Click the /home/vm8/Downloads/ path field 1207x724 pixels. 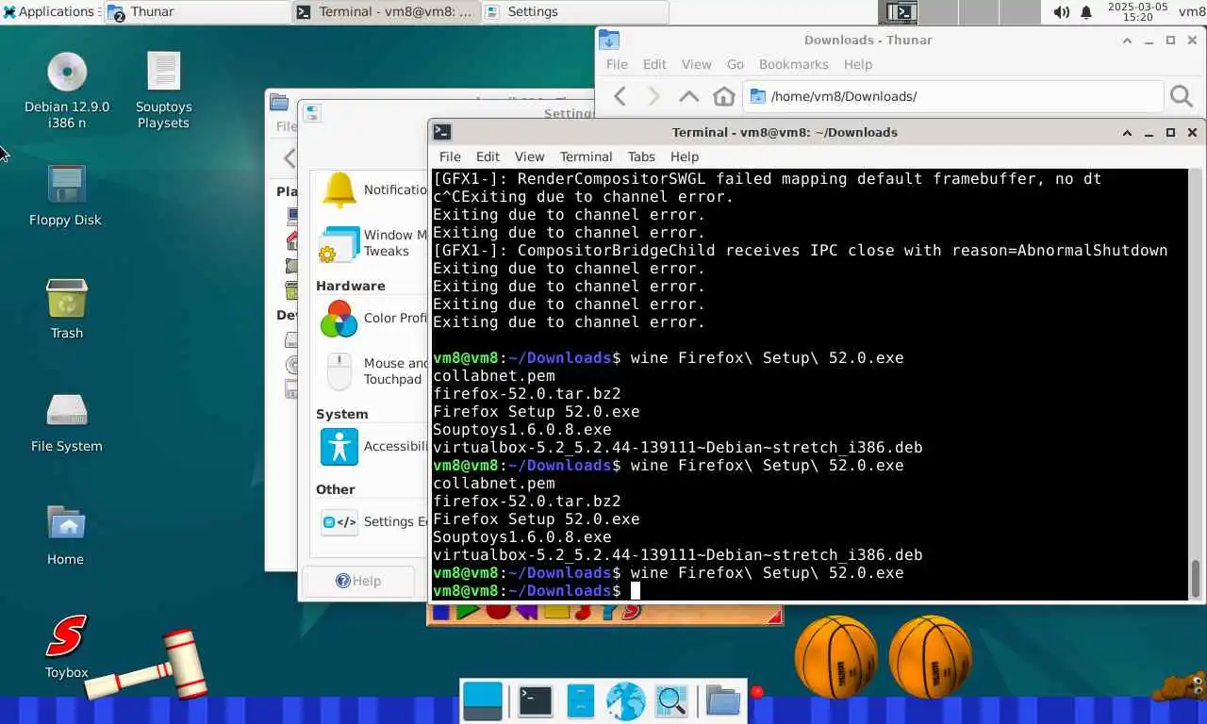point(952,96)
